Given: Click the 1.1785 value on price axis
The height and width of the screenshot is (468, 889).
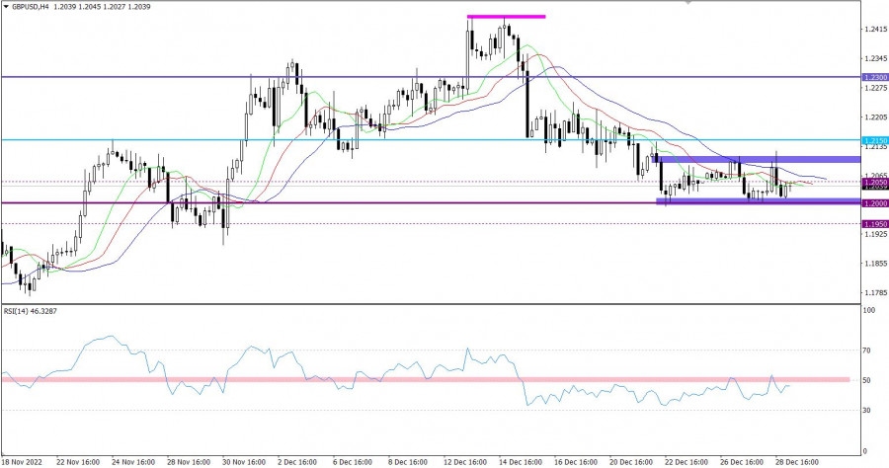Looking at the screenshot, I should tap(875, 292).
